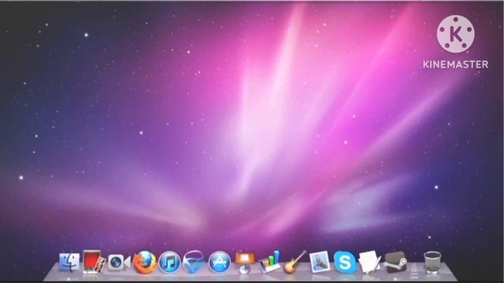504x283 pixels.
Task: Launch Photo Booth from the dock
Action: [x=94, y=262]
